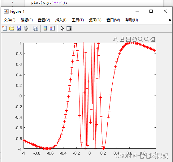Open the 窗口(W) menu
The image size is (173, 162).
pyautogui.click(x=113, y=20)
